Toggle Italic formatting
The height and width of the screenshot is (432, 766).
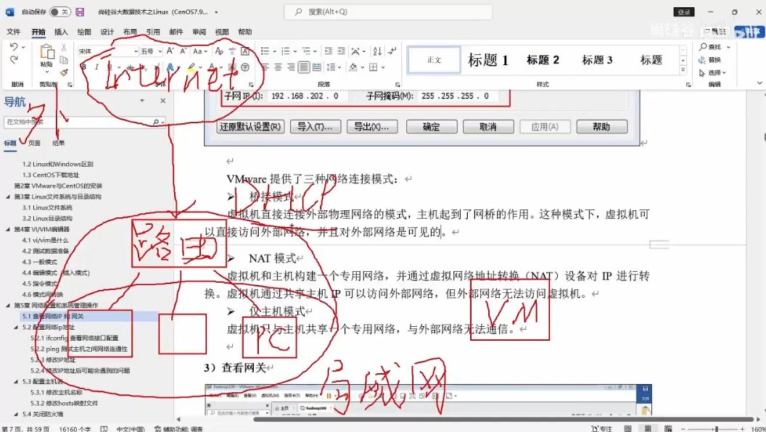tap(96, 67)
